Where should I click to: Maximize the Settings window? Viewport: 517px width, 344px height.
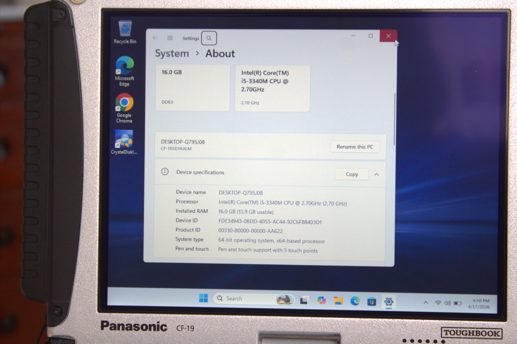tap(371, 36)
